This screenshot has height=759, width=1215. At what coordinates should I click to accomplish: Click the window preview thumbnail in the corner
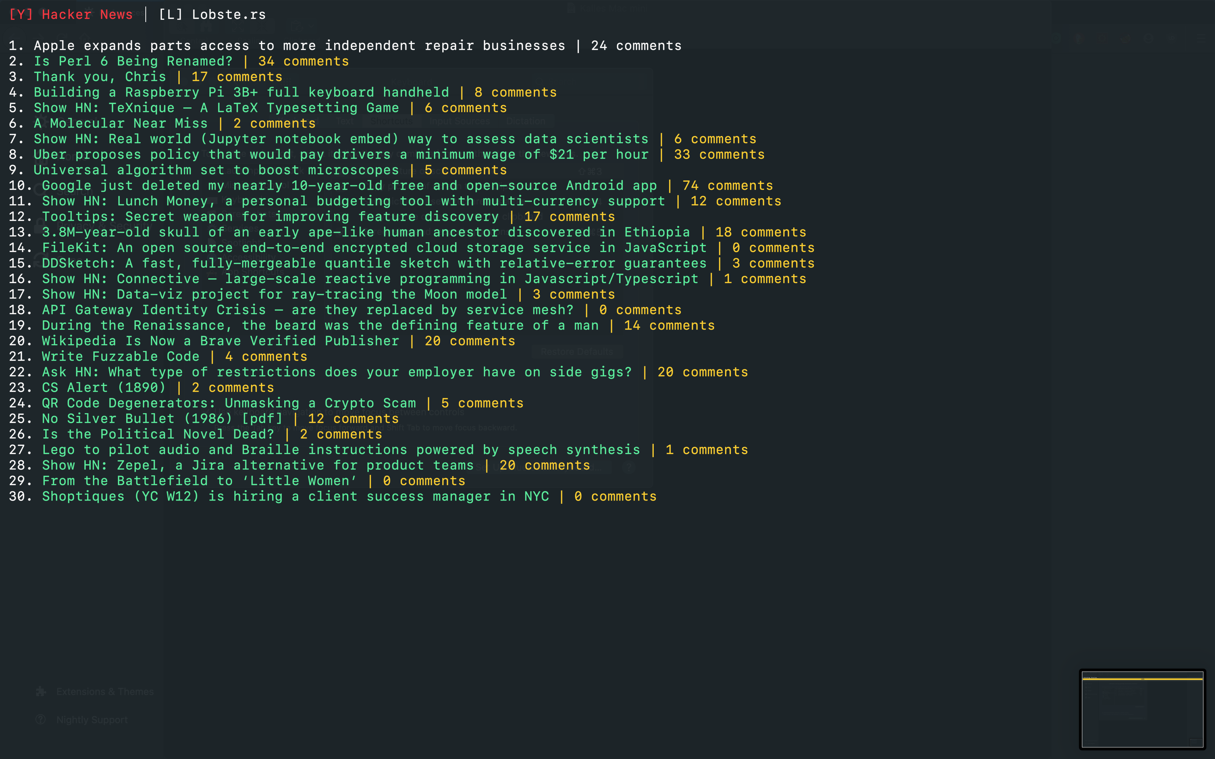tap(1142, 709)
